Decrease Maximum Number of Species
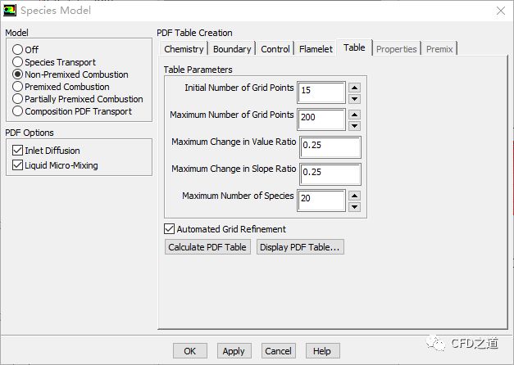514x365 pixels. pyautogui.click(x=354, y=207)
